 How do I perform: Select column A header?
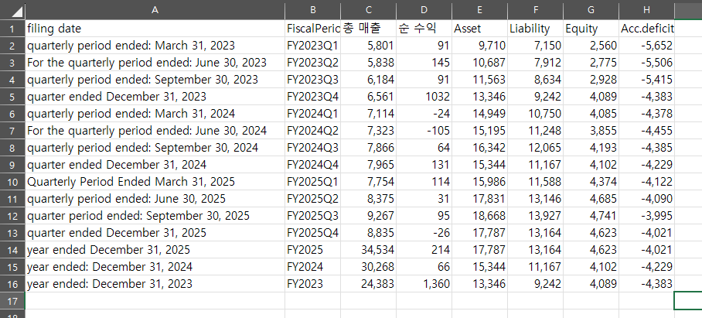[x=155, y=10]
